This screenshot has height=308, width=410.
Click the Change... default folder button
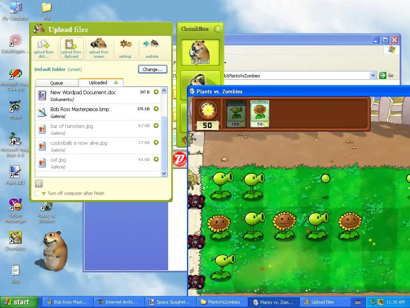[x=153, y=69]
